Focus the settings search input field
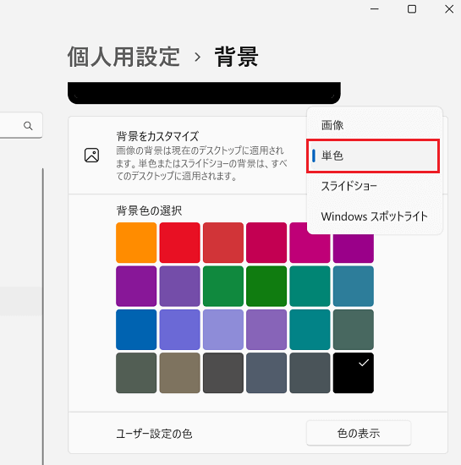The width and height of the screenshot is (461, 465). tap(21, 125)
